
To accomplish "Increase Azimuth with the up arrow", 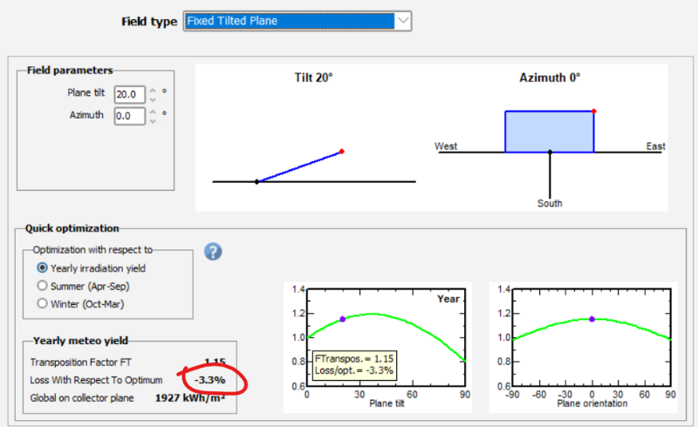I will click(153, 111).
